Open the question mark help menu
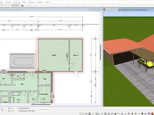Viewport: 154px width, 115px height. (x=52, y=2)
